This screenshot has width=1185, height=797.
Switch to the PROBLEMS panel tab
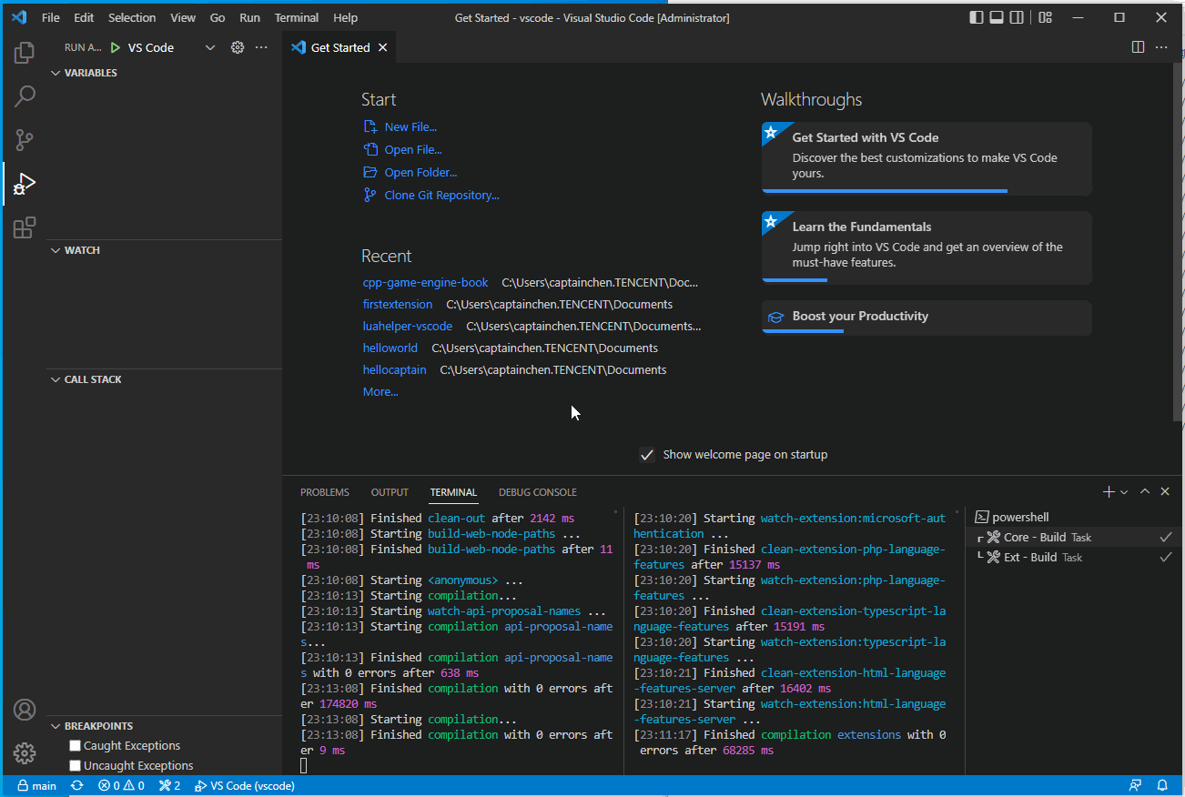point(325,492)
